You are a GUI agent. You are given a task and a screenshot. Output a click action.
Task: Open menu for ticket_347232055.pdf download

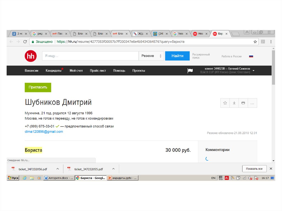113,169
